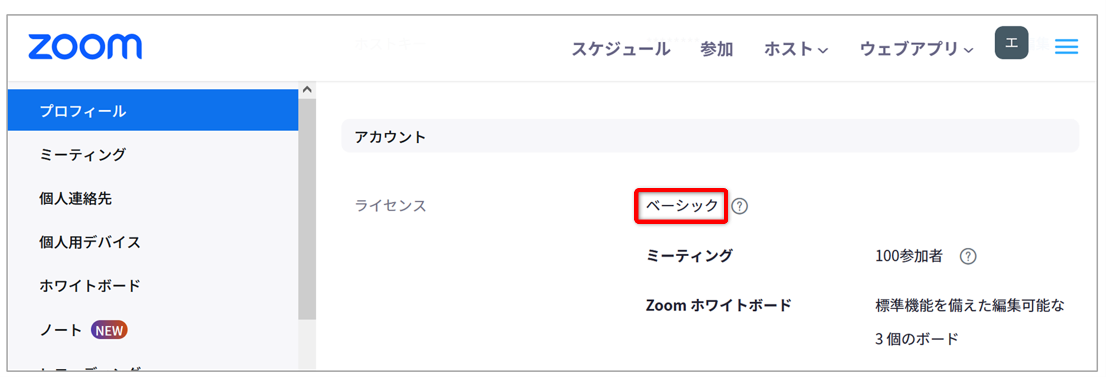This screenshot has width=1106, height=377.
Task: Click the ベーシック license label
Action: pyautogui.click(x=681, y=206)
